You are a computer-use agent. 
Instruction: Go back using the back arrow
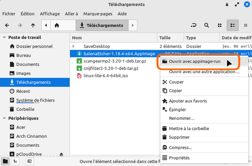pyautogui.click(x=7, y=25)
